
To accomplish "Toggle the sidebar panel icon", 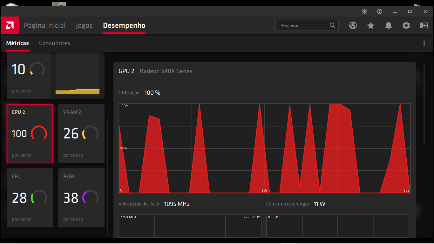I will (424, 25).
